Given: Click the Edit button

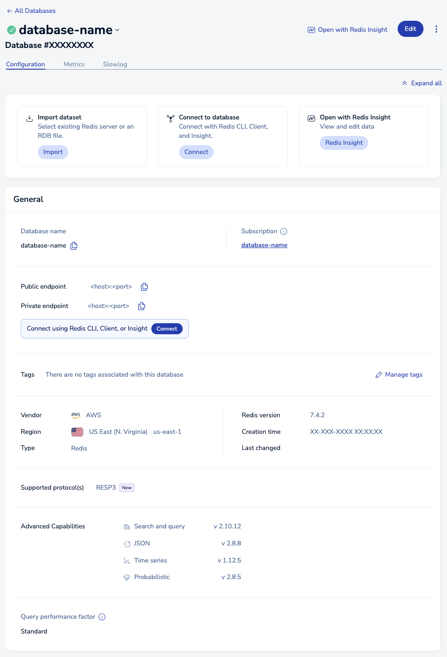Looking at the screenshot, I should point(411,29).
